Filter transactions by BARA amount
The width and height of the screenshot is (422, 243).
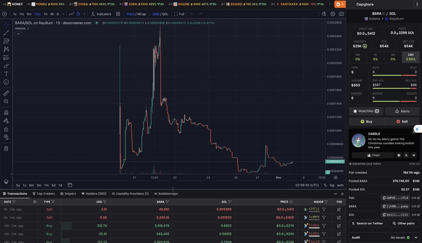pos(167,202)
